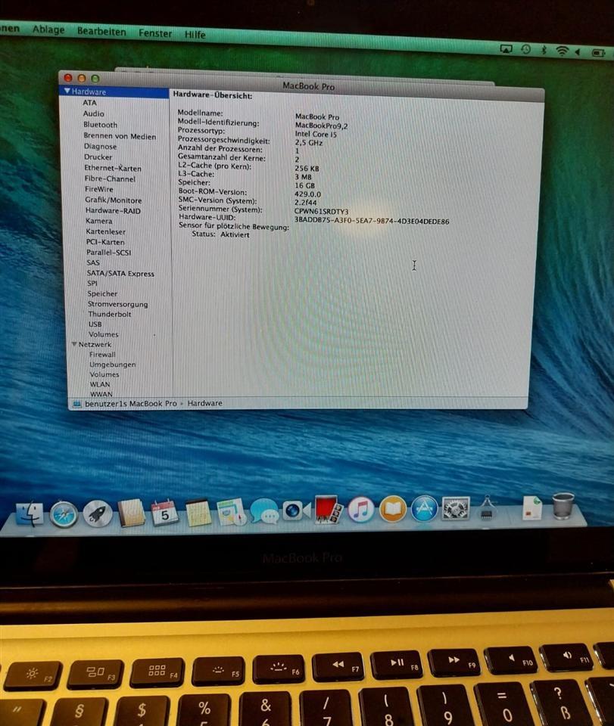Select Diagnose in sidebar
614x726 pixels.
100,146
